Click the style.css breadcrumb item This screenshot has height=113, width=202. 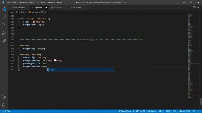click(x=22, y=12)
